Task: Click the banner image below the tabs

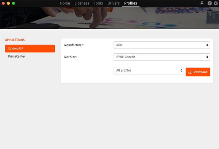Action: [x=109, y=18]
